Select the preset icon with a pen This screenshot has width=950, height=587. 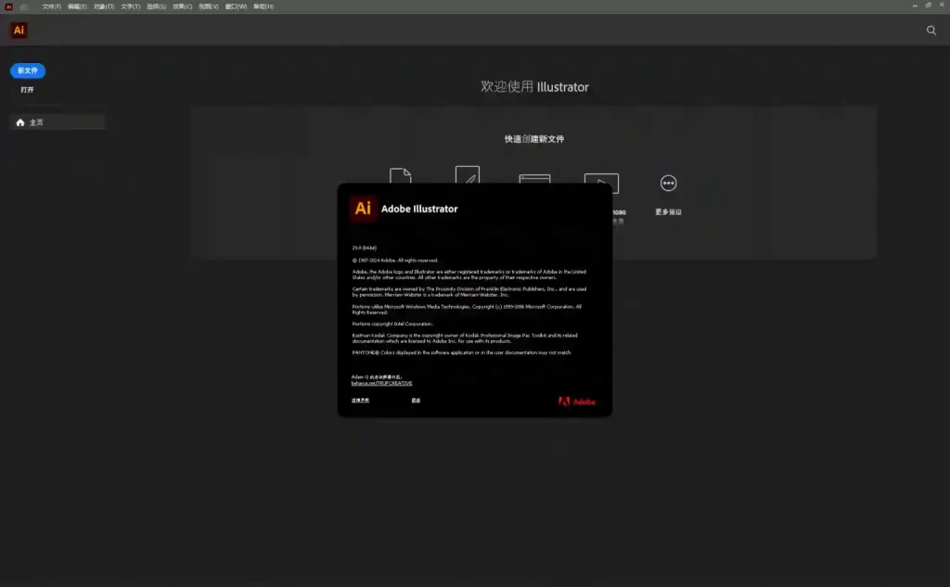tap(467, 176)
